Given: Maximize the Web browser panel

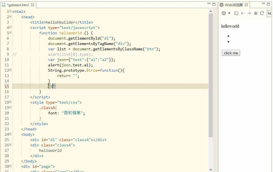Looking at the screenshot, I should 269,4.
